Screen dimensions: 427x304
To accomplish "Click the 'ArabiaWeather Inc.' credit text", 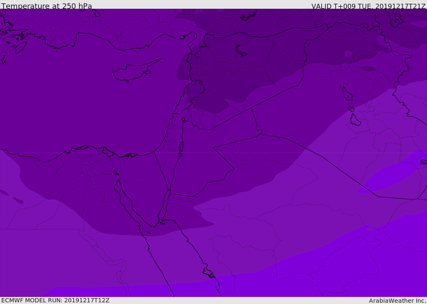I will 397,301.
